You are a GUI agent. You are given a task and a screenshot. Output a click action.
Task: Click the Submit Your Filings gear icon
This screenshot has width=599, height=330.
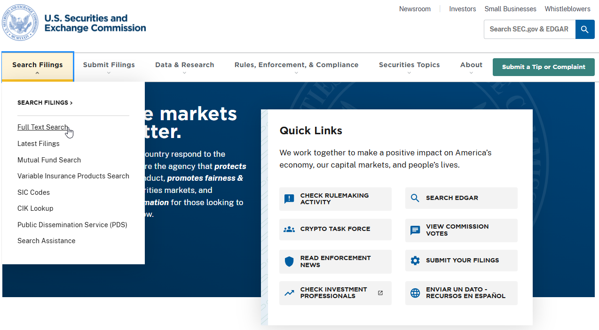click(415, 260)
